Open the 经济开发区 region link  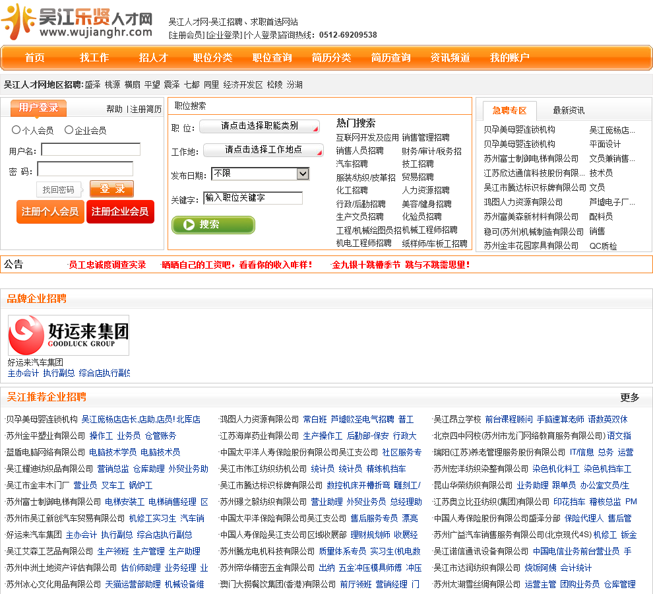coord(243,84)
